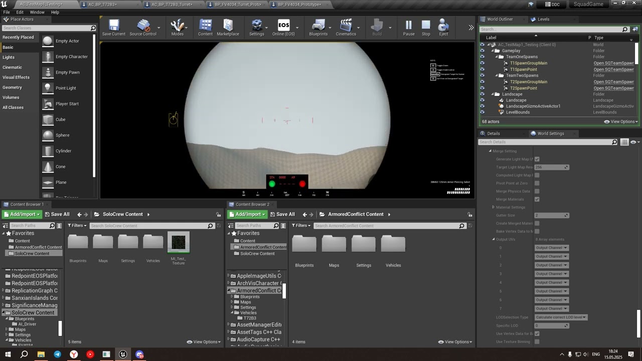This screenshot has width=642, height=361.
Task: Click the Search Details input field
Action: [x=548, y=142]
